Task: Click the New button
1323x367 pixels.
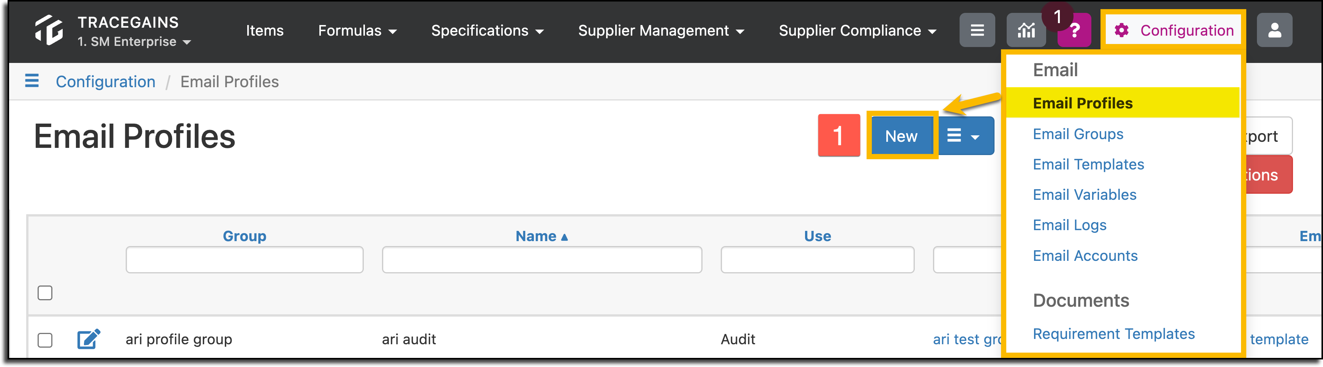Action: click(x=901, y=136)
